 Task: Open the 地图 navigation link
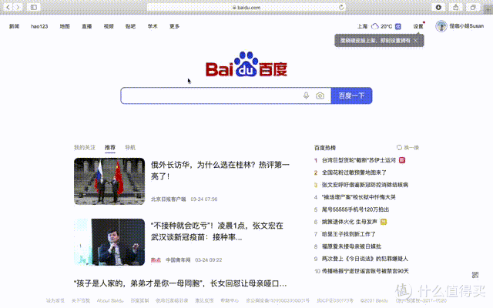tap(65, 26)
